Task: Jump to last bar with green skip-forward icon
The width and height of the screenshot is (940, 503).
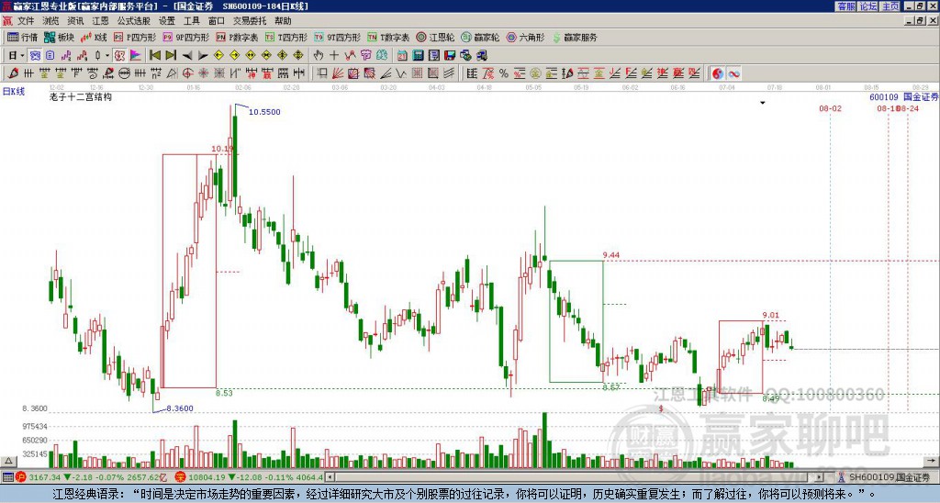Action: pyautogui.click(x=171, y=56)
